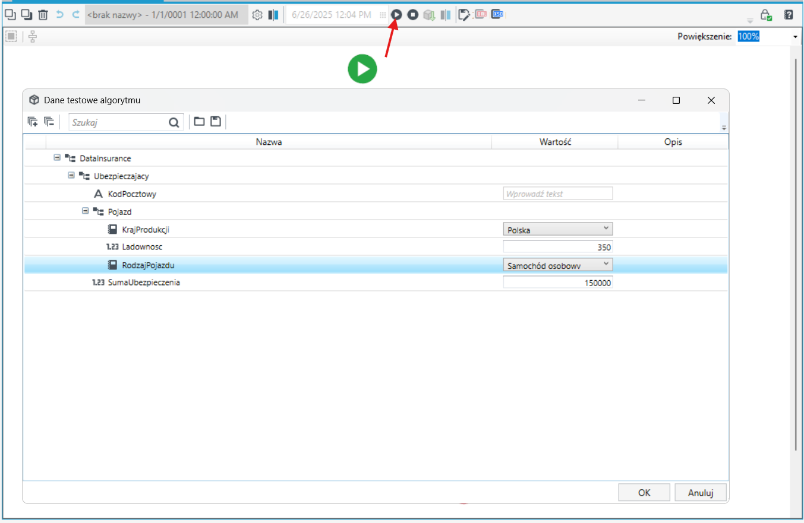
Task: Click the dashed select-all icon below toolbar
Action: tap(11, 37)
